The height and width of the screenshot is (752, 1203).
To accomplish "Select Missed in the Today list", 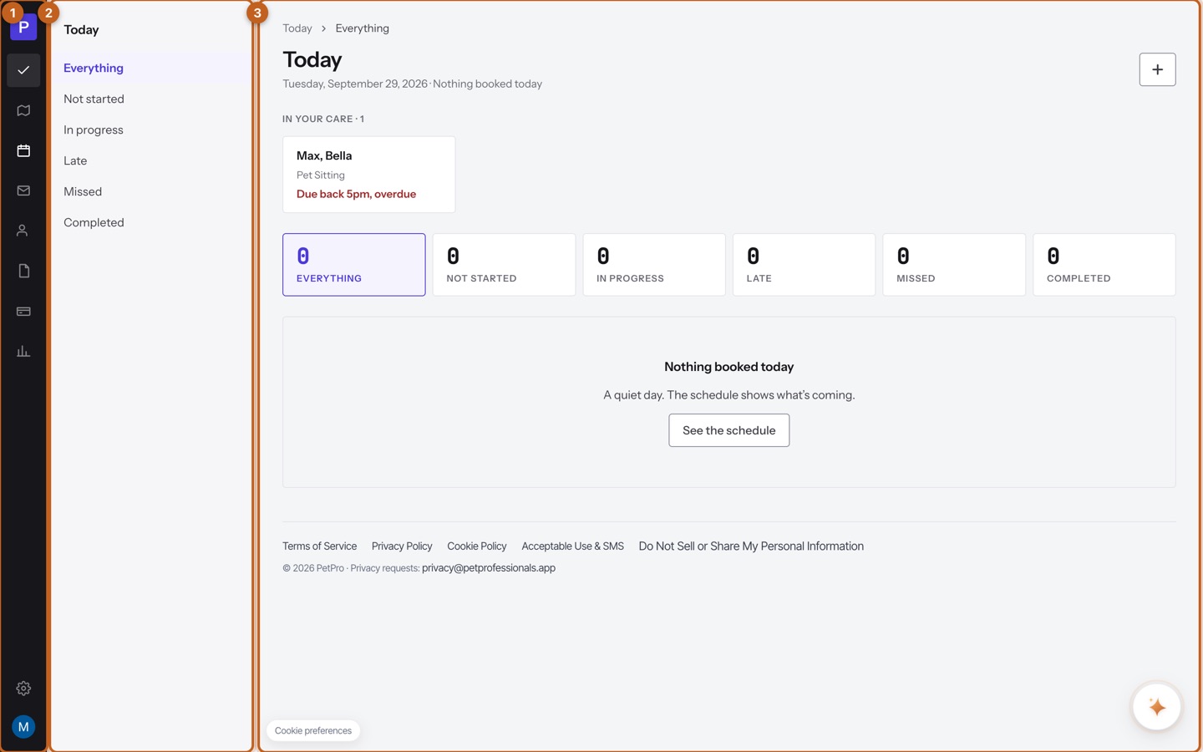I will (x=150, y=191).
